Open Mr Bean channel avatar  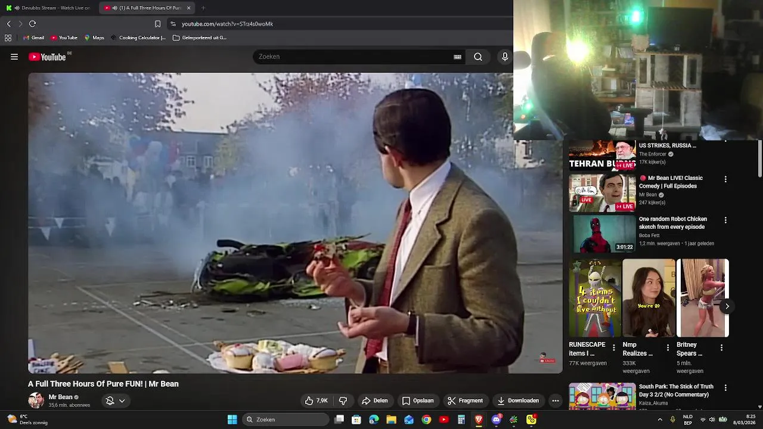(x=36, y=400)
